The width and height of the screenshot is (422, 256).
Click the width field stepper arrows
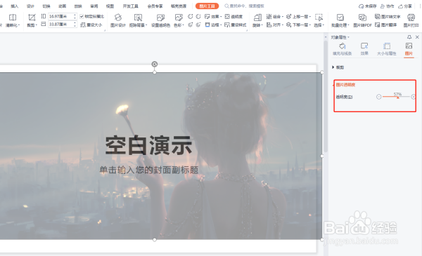coord(75,25)
